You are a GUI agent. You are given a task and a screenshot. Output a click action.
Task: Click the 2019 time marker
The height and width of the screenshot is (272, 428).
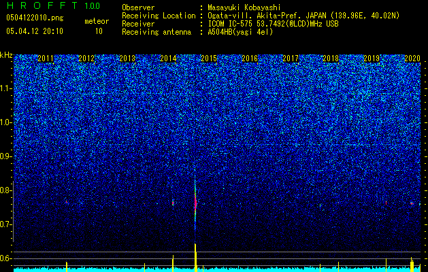tap(372, 58)
